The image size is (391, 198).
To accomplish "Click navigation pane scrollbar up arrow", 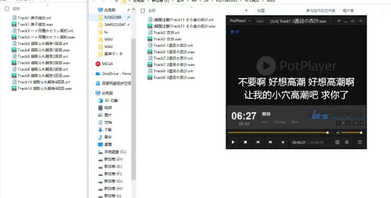I will (134, 9).
